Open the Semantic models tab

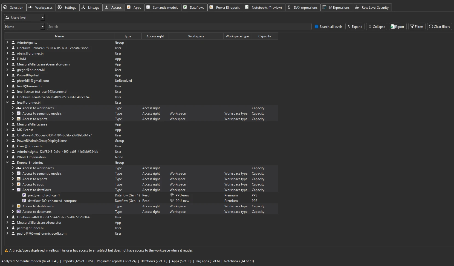(x=162, y=7)
